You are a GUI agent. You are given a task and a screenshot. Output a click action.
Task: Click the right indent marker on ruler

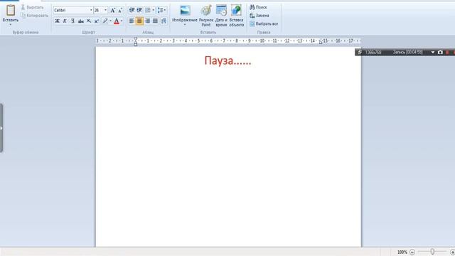[x=321, y=43]
